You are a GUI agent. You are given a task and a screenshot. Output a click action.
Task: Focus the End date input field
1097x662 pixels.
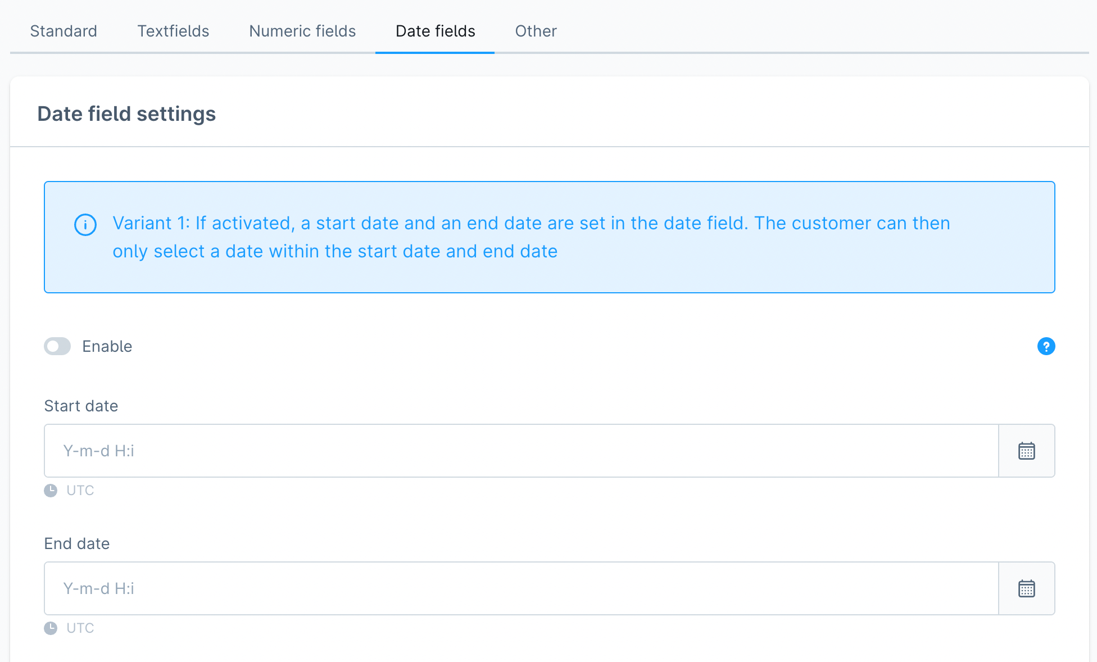coord(521,588)
